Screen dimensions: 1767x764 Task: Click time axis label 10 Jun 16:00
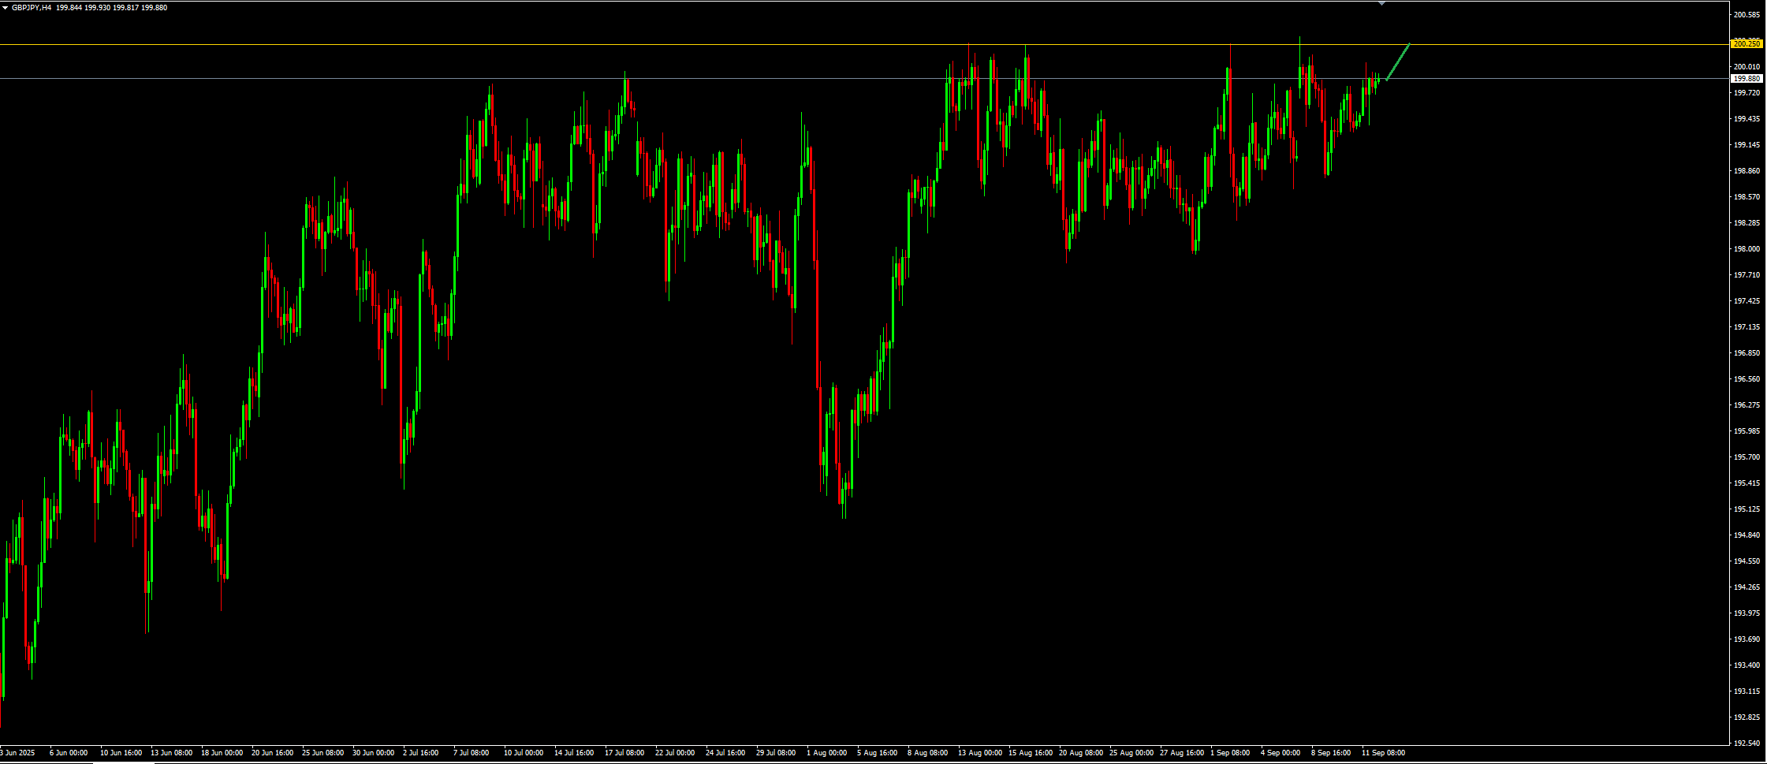click(x=121, y=753)
